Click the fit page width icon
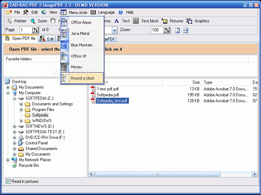This screenshot has height=195, width=261. pos(186,30)
